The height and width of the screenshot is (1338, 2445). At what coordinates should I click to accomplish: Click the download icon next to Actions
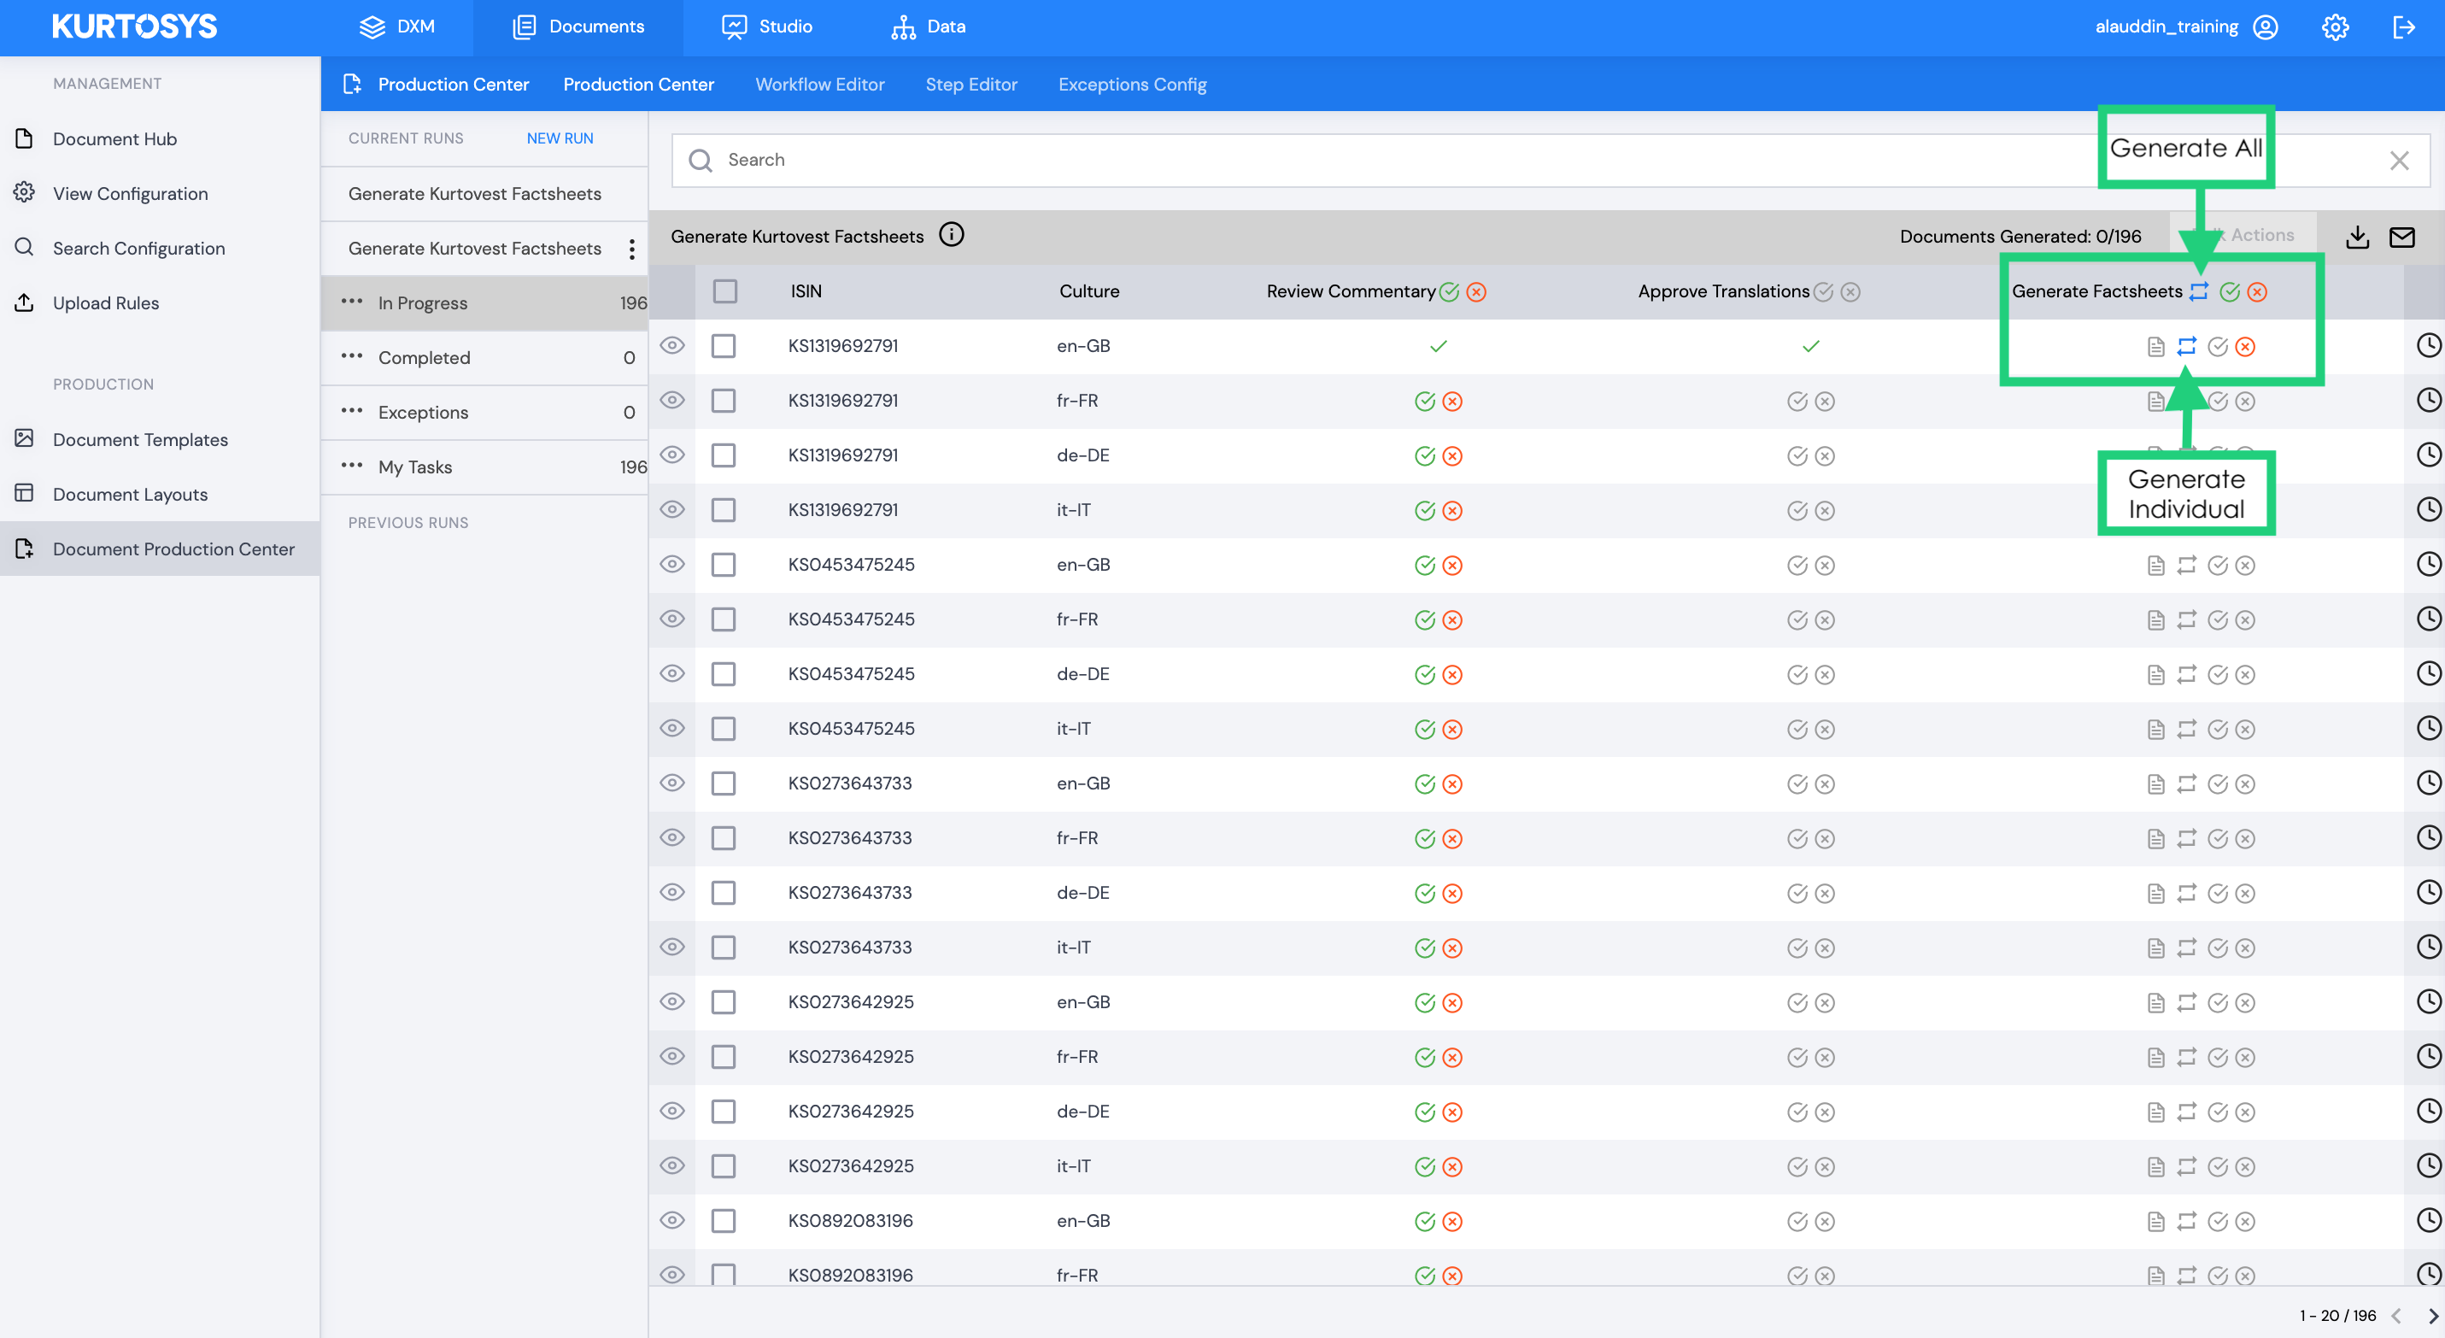click(2358, 237)
